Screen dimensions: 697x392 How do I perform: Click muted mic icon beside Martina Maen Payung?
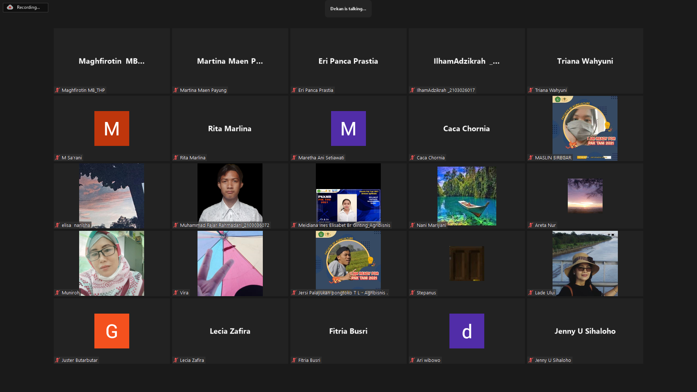point(176,90)
